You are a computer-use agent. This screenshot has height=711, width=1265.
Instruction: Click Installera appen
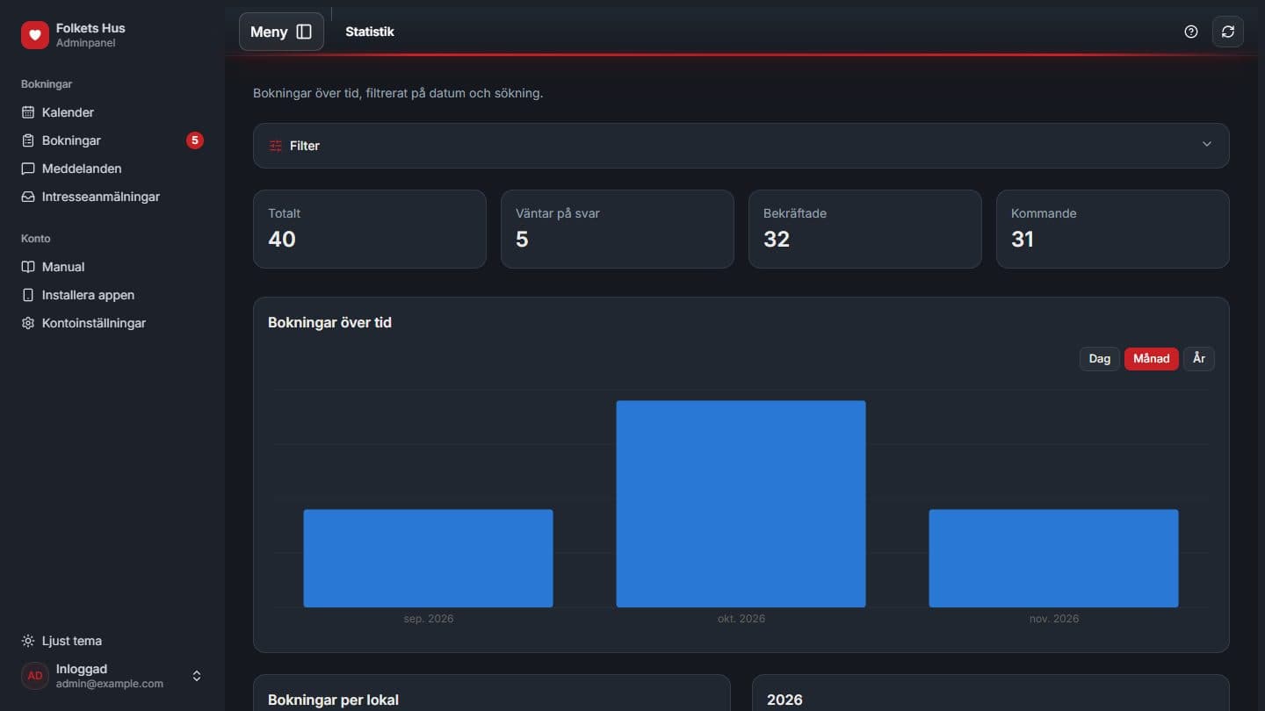[112, 295]
